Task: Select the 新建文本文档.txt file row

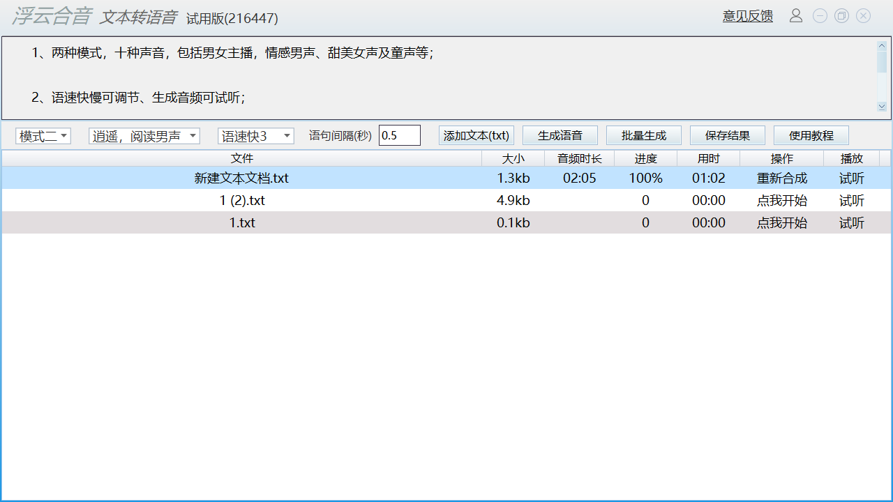Action: pyautogui.click(x=446, y=178)
